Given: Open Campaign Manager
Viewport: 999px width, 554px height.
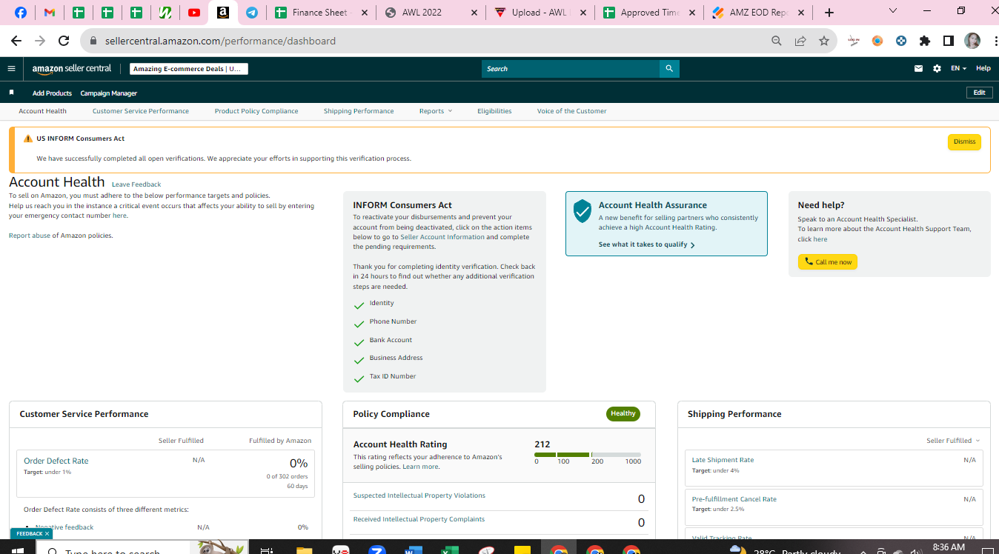Looking at the screenshot, I should (109, 93).
